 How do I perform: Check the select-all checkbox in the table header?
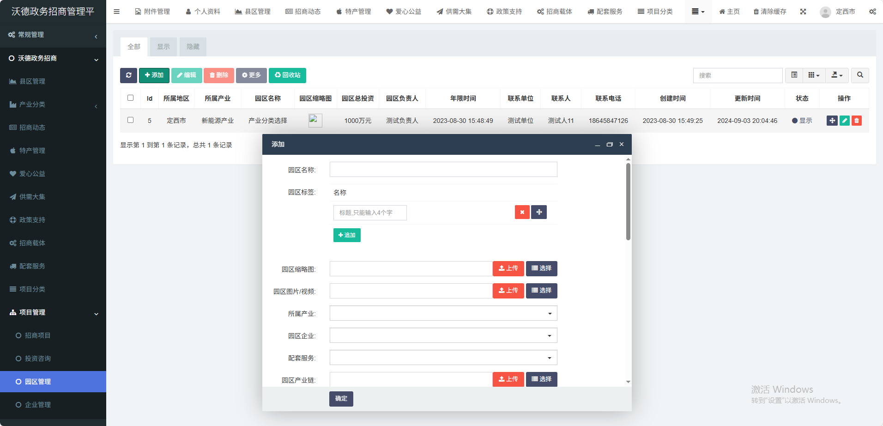130,98
